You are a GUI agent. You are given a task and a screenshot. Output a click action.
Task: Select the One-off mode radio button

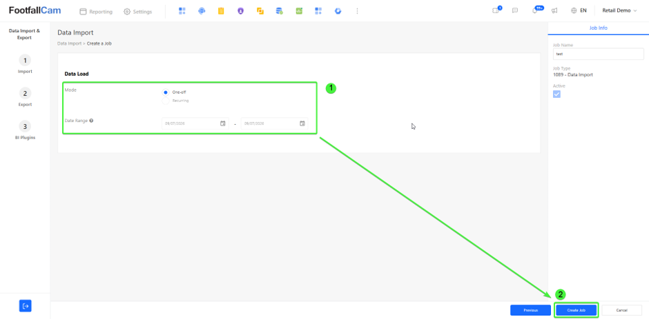[166, 92]
